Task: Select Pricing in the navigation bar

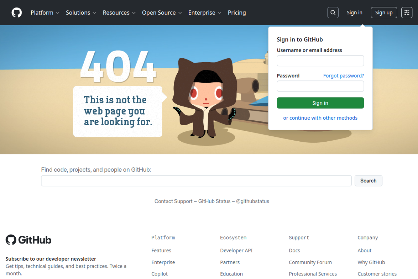Action: (x=237, y=12)
